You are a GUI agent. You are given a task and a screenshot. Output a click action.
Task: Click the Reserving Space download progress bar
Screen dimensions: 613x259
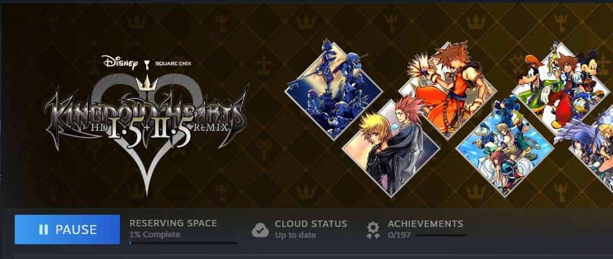point(184,243)
